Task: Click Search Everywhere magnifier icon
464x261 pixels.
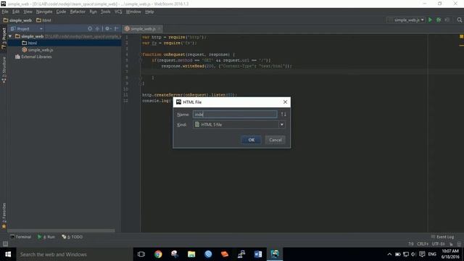Action: click(459, 20)
